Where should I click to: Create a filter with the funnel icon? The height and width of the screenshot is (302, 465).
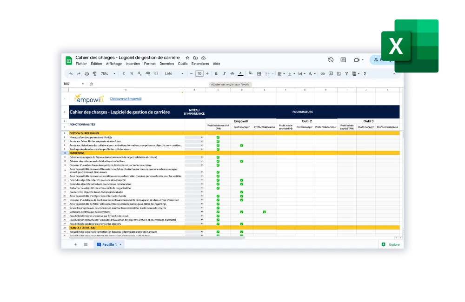[x=346, y=73]
